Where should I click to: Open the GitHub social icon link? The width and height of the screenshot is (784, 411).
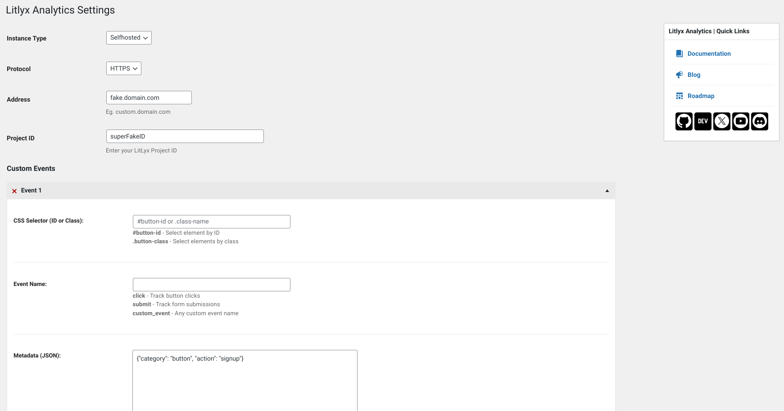pos(684,121)
